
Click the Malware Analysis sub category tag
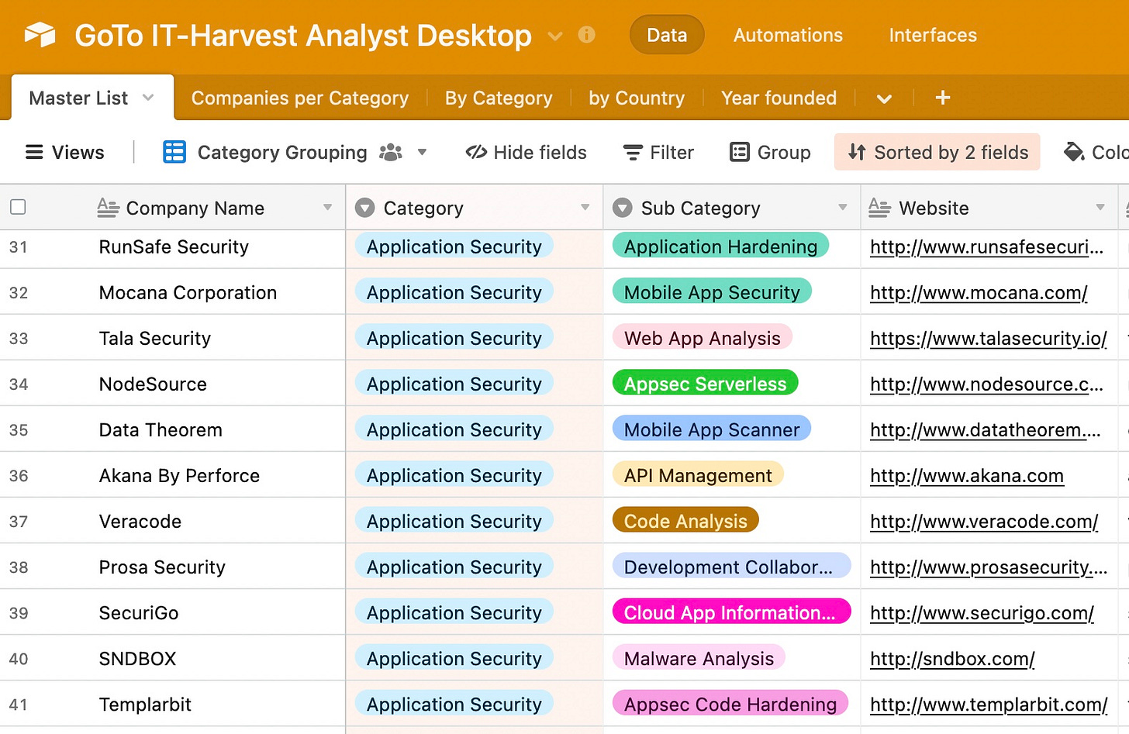[x=699, y=658]
